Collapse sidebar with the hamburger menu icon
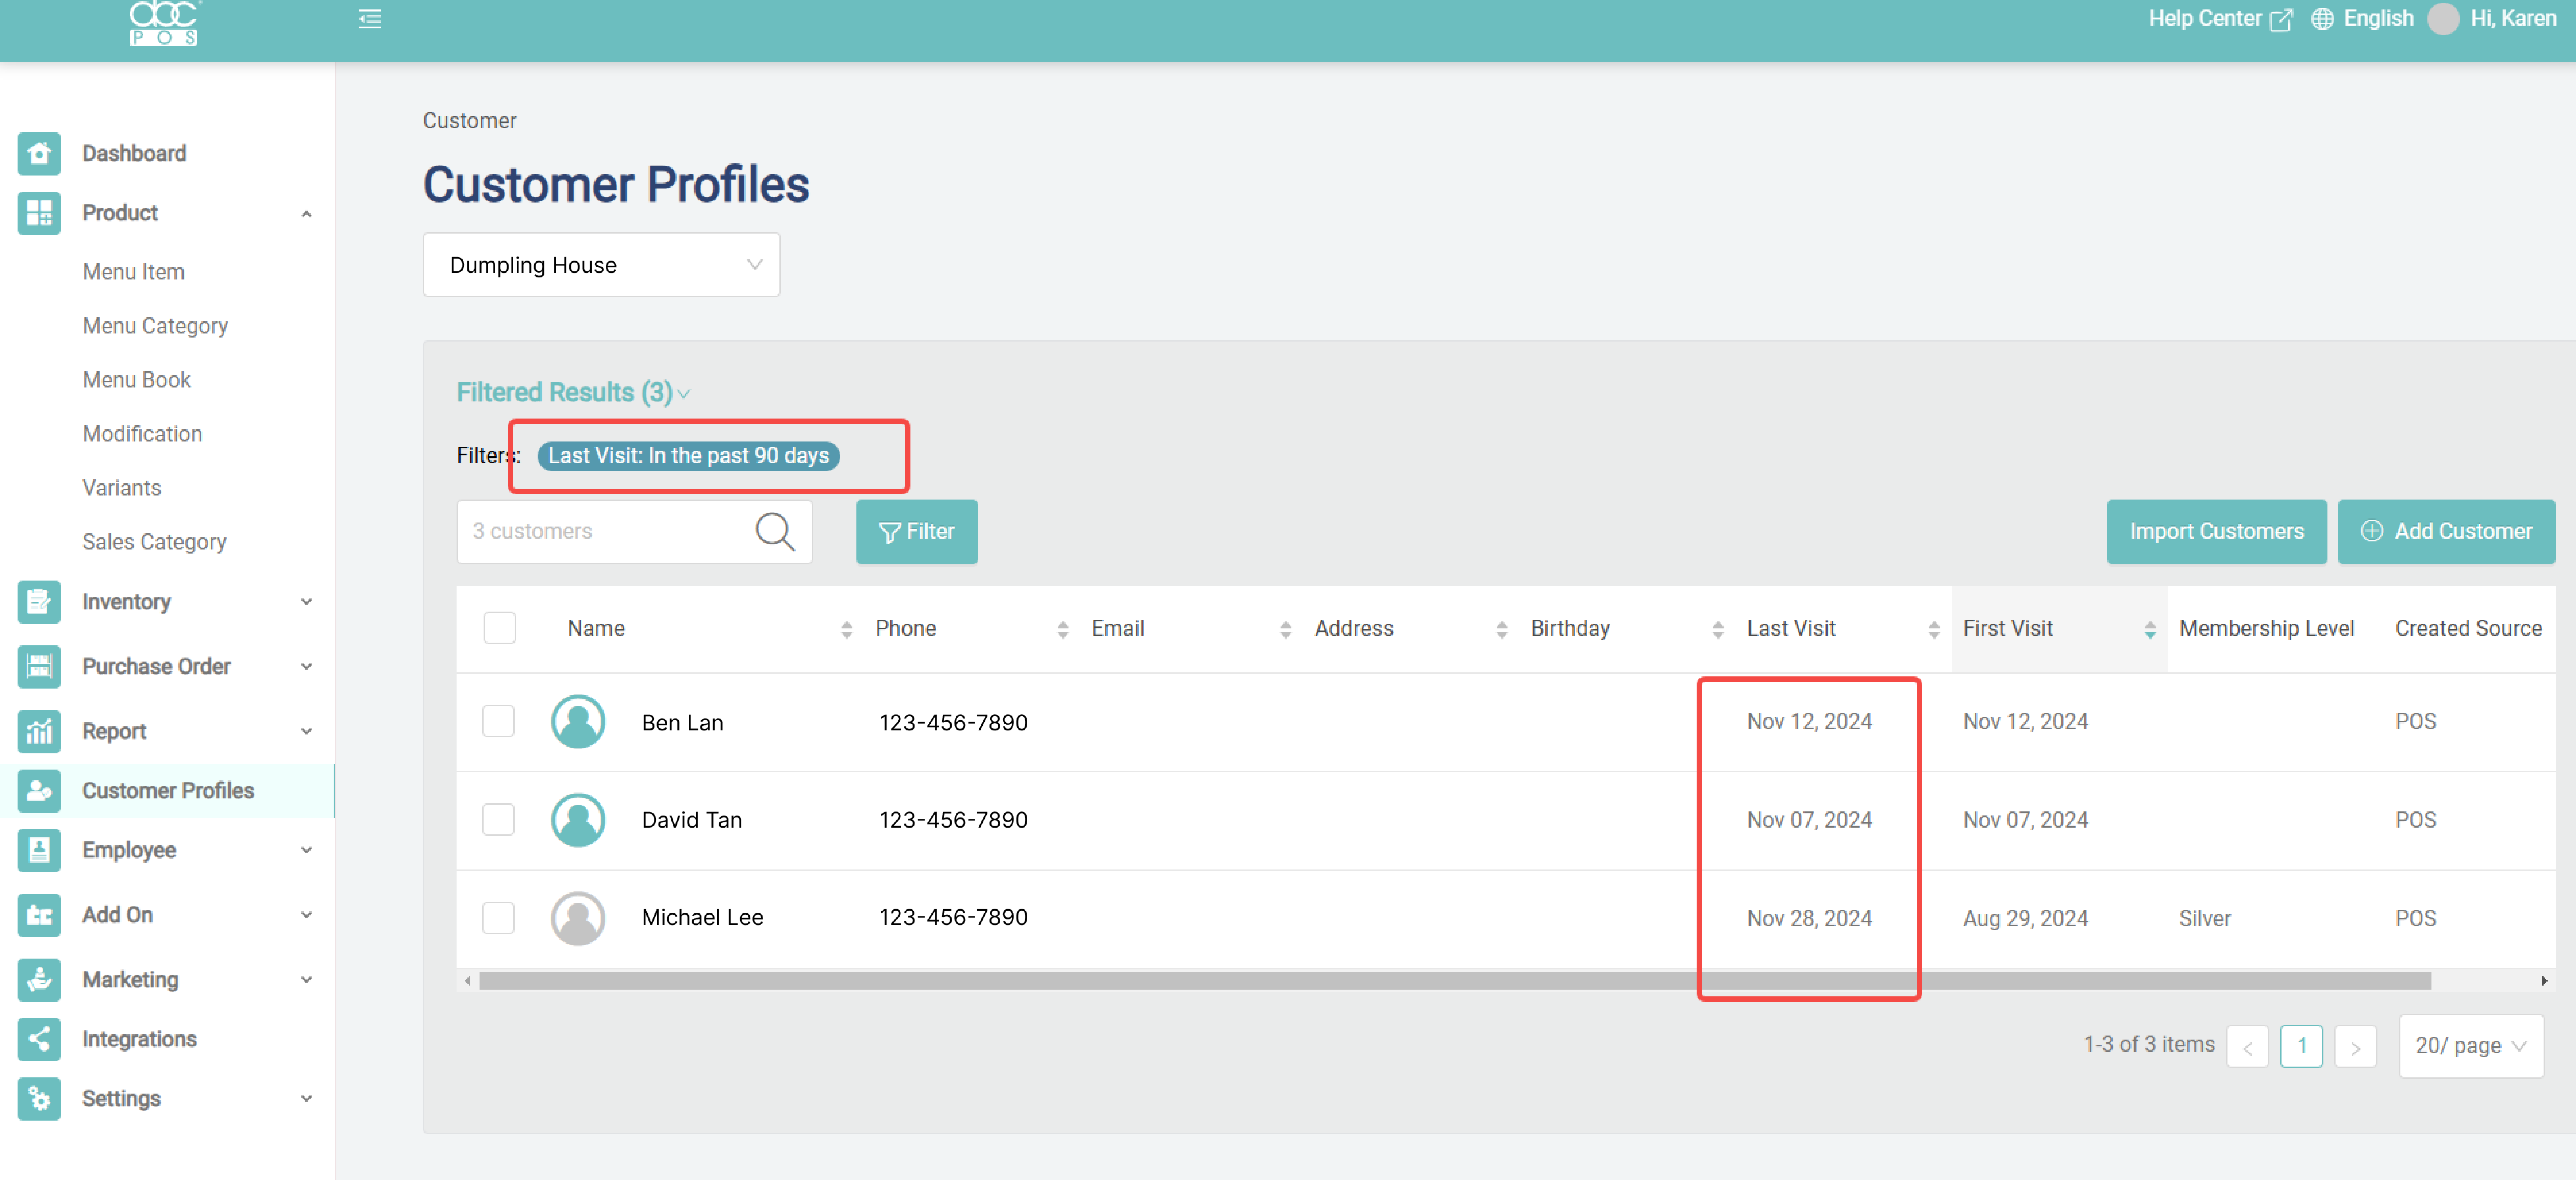Viewport: 2576px width, 1180px height. (370, 19)
